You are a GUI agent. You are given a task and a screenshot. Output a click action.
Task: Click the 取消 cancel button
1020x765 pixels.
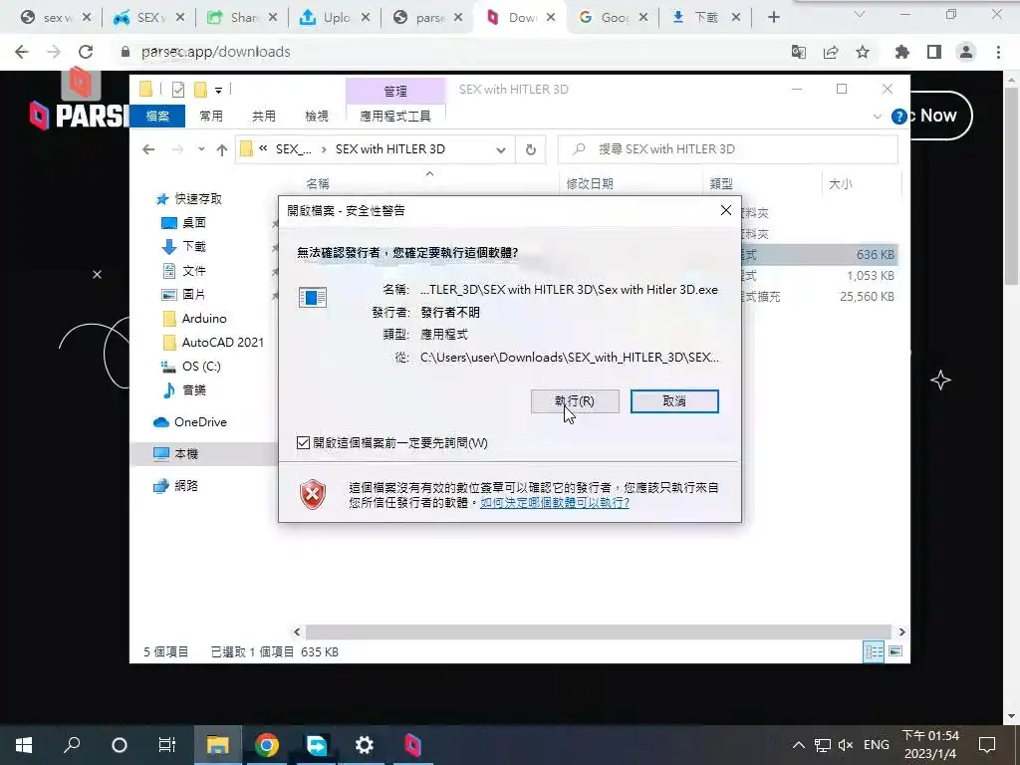click(x=674, y=401)
